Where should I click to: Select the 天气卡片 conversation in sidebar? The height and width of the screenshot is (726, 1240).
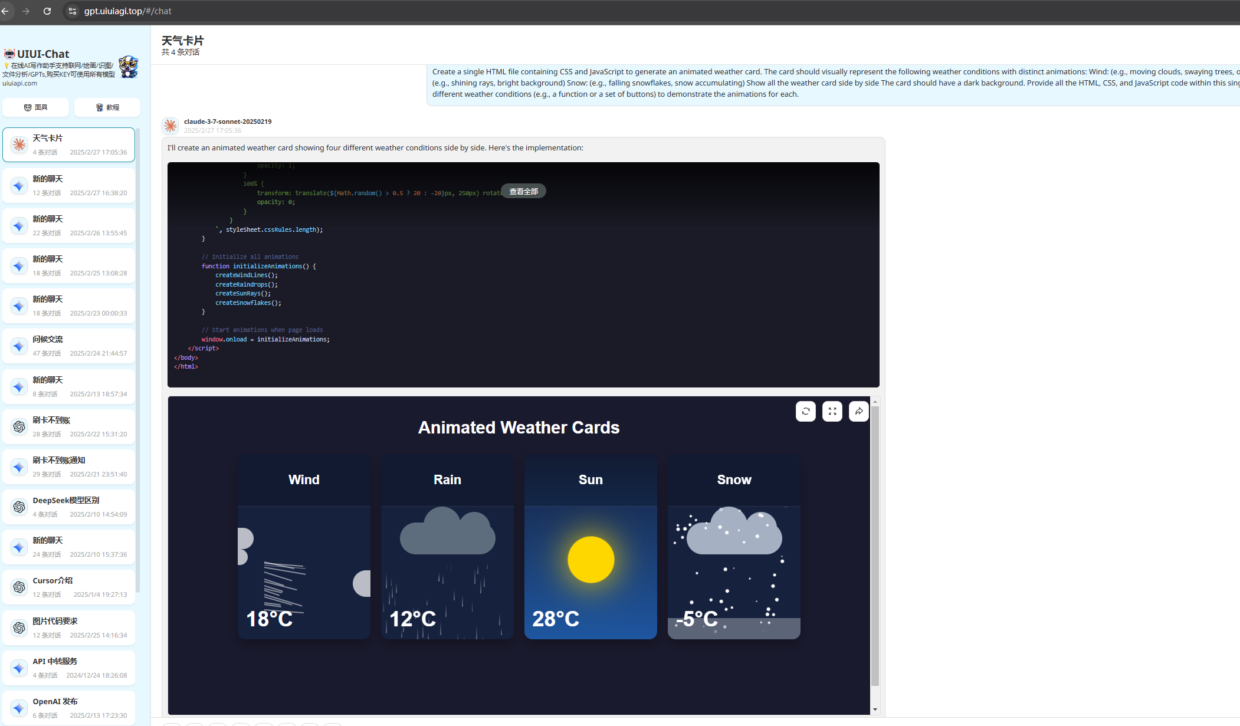[69, 144]
